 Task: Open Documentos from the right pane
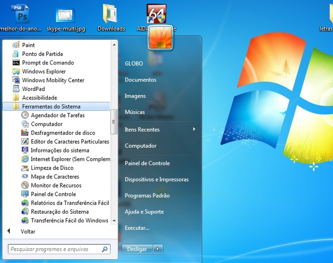pyautogui.click(x=140, y=80)
